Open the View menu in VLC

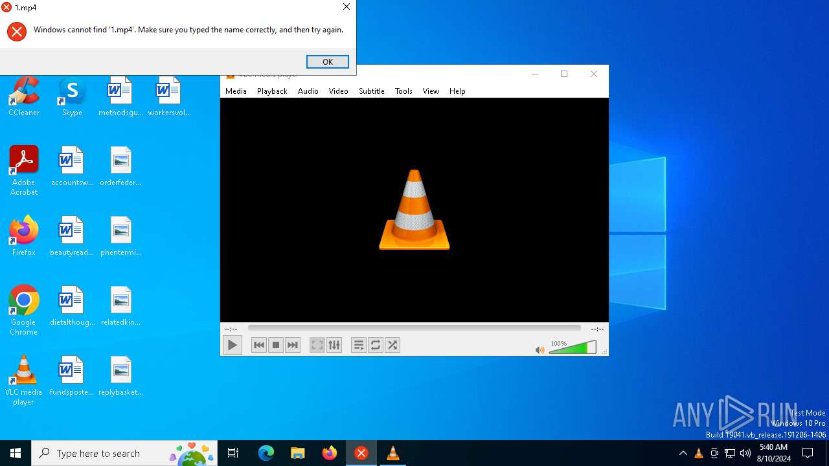point(431,91)
